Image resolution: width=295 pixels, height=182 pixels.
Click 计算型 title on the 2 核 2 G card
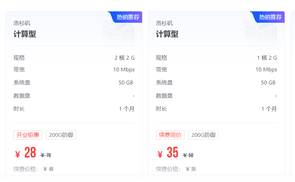(25, 34)
